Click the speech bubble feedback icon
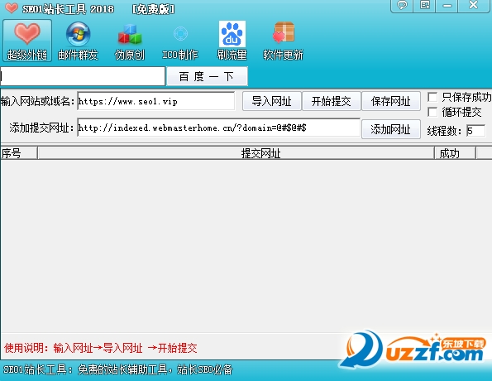The width and height of the screenshot is (492, 381). click(x=402, y=5)
